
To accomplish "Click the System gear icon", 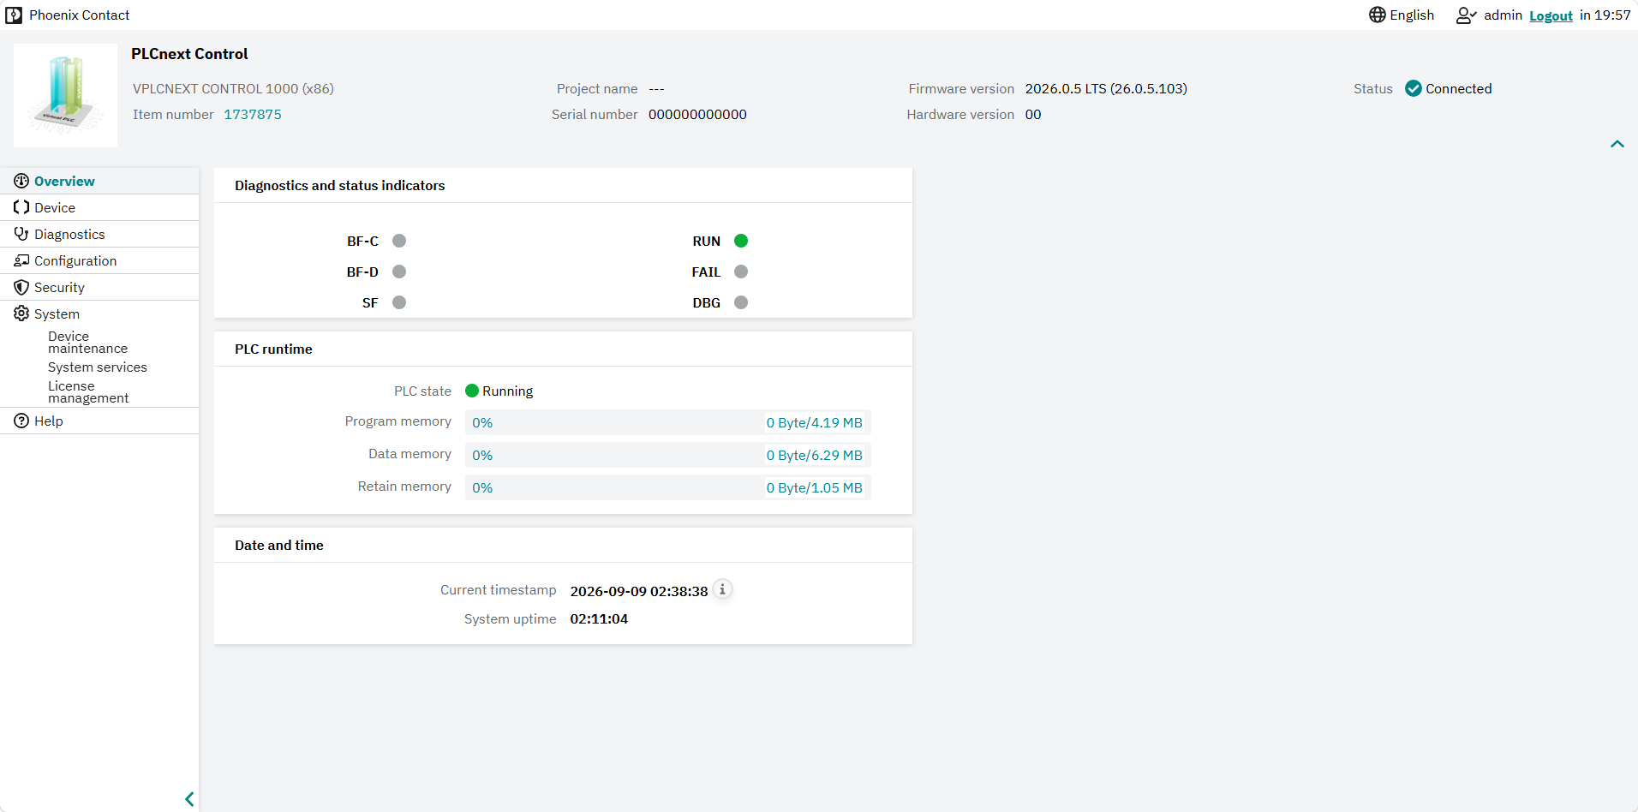I will click(x=21, y=313).
